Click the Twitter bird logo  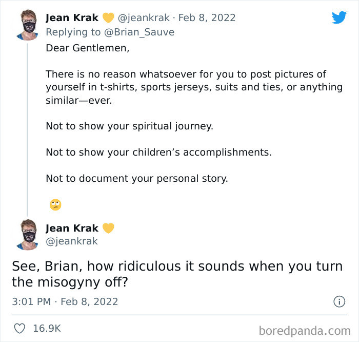[339, 18]
